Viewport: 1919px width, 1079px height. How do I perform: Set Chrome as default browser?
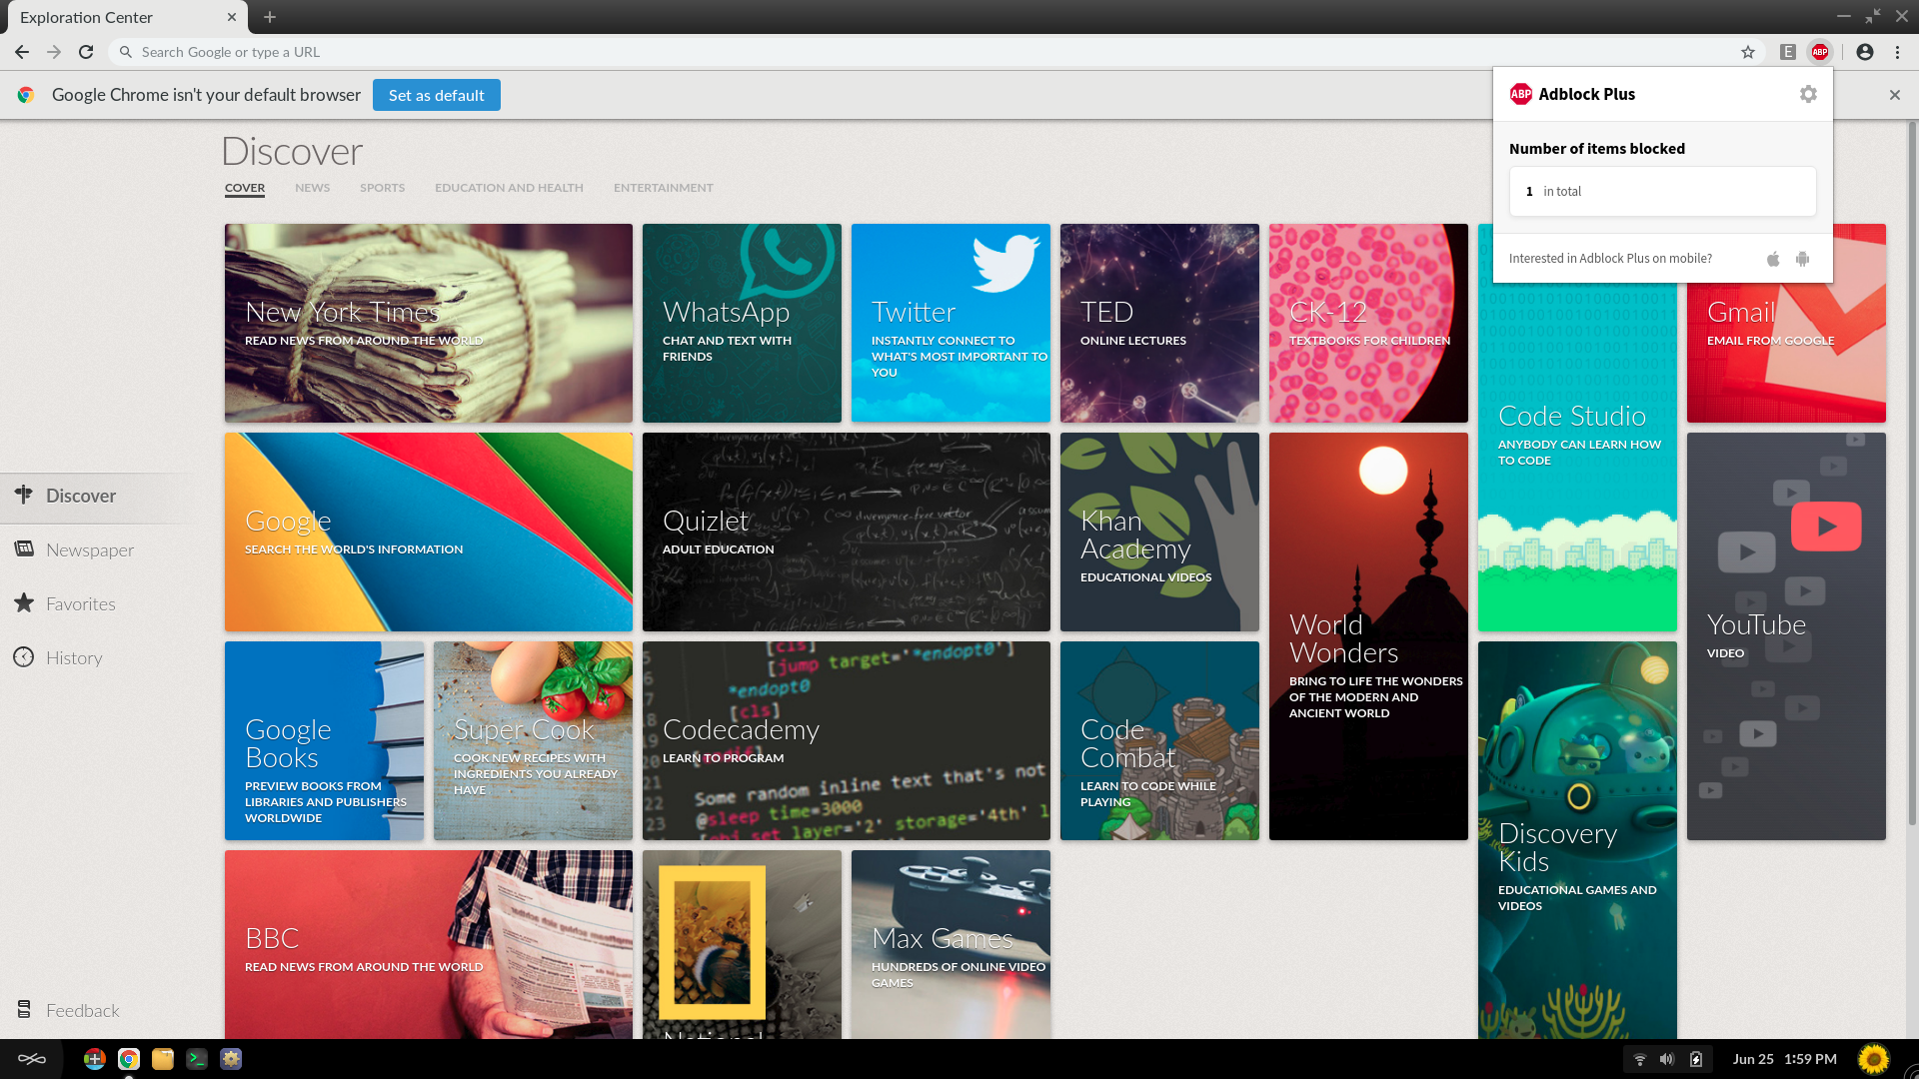click(x=437, y=95)
